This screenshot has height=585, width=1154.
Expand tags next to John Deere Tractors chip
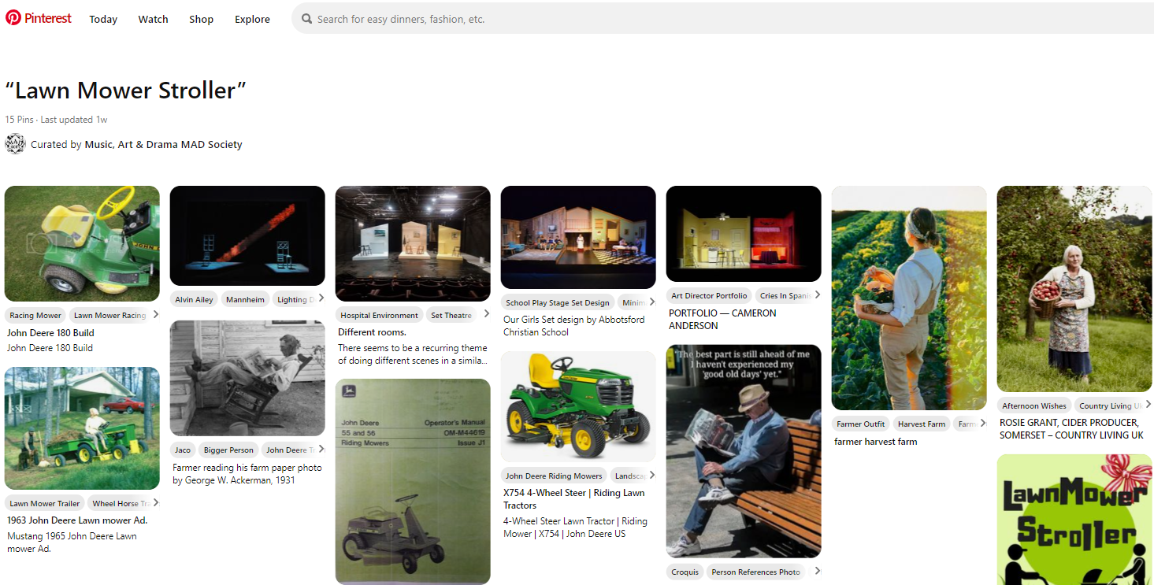click(x=321, y=450)
